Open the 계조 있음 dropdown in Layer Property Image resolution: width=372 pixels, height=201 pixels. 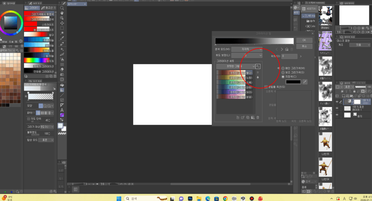point(360,45)
